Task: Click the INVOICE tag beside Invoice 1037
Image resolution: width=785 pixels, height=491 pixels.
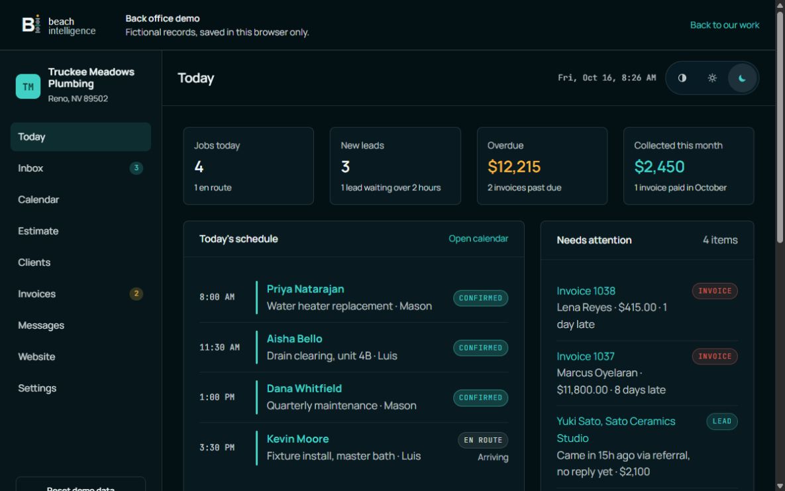Action: 714,356
